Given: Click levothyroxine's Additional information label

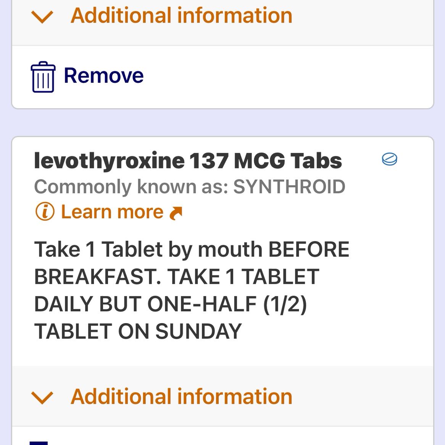Looking at the screenshot, I should [x=181, y=397].
